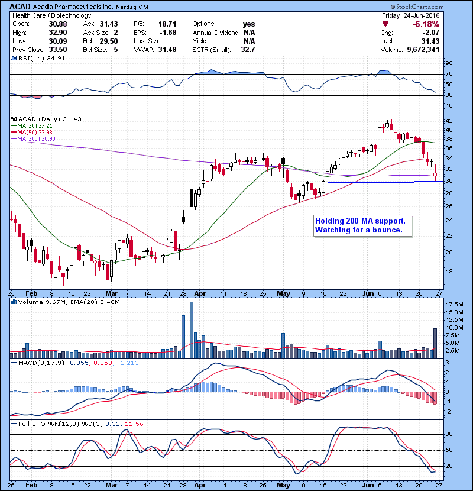Screen dimensions: 473x491
Task: Click the VWAP value 31.48
Action: click(x=167, y=50)
